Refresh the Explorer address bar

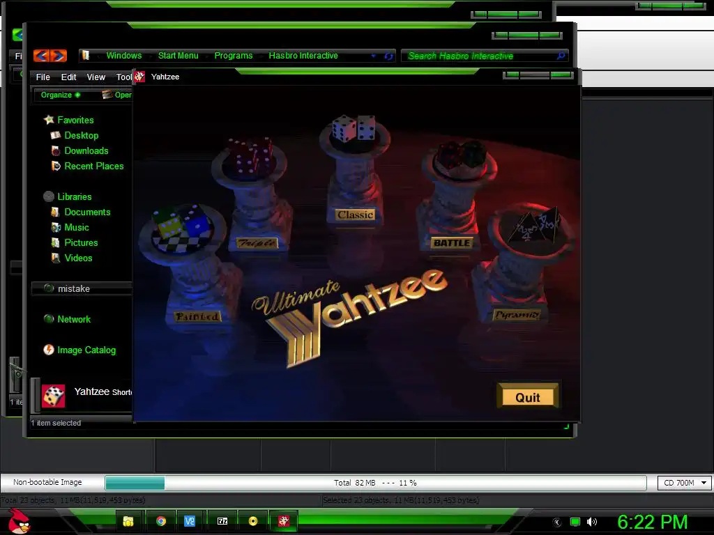(x=388, y=56)
